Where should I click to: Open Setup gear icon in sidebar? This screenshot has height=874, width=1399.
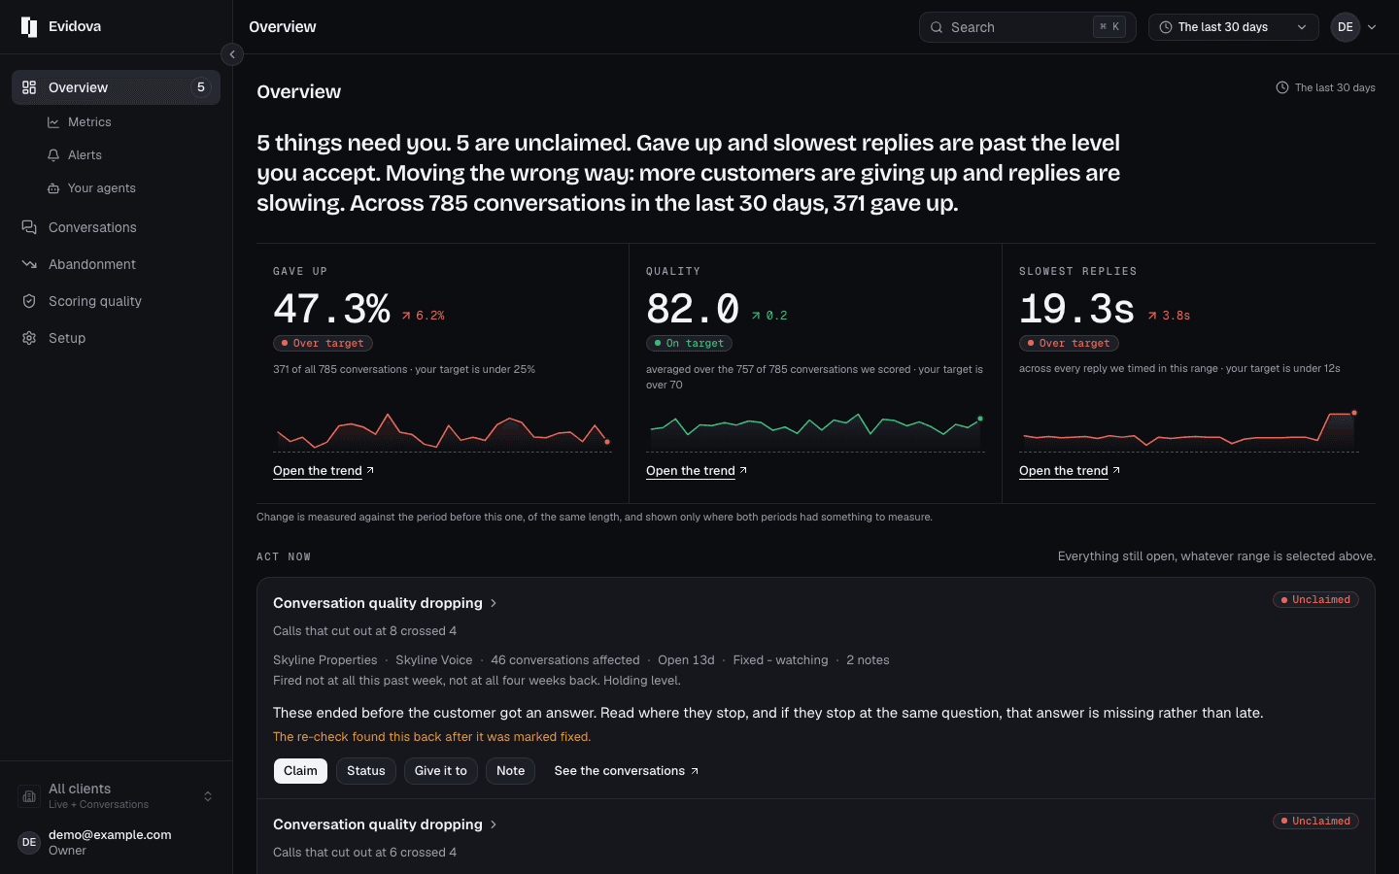coord(29,338)
